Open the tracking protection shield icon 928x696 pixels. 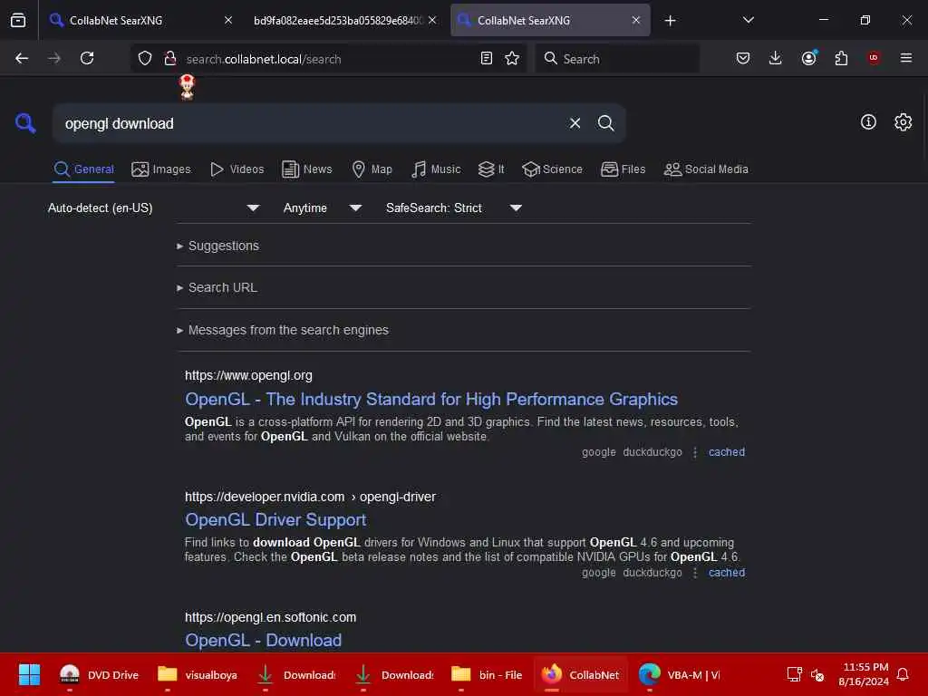pyautogui.click(x=145, y=58)
